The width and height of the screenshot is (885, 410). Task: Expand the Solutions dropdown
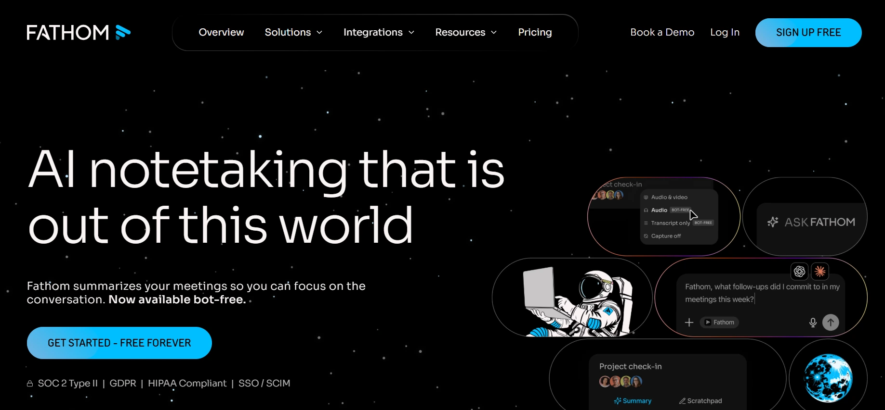tap(293, 32)
